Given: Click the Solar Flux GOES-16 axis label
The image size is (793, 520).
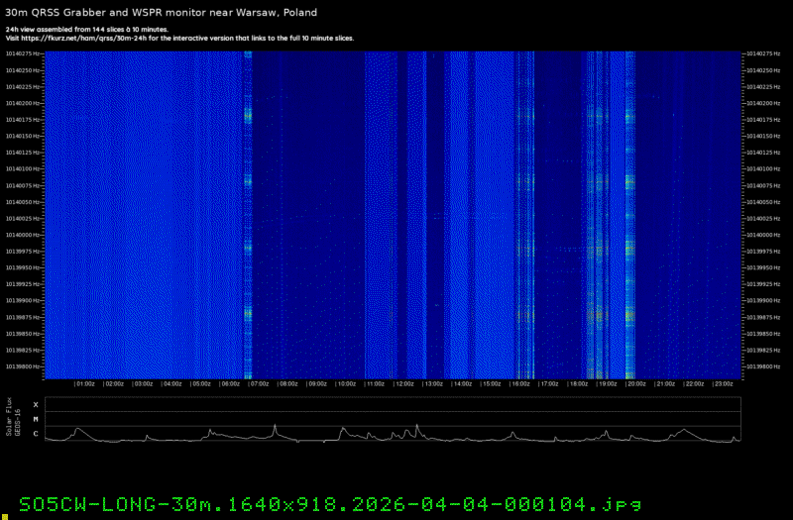Looking at the screenshot, I should pyautogui.click(x=12, y=420).
